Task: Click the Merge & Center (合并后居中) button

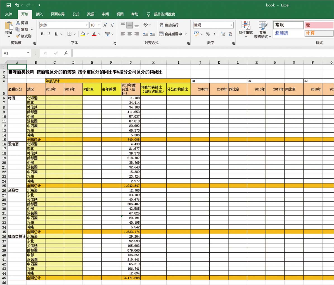Action: point(170,34)
